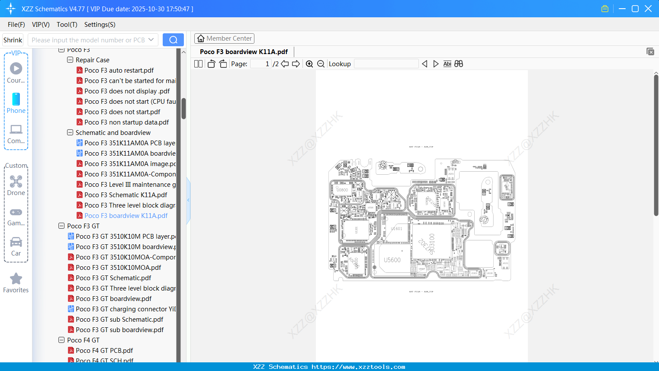Click the Shrink button
659x371 pixels.
[x=13, y=39]
